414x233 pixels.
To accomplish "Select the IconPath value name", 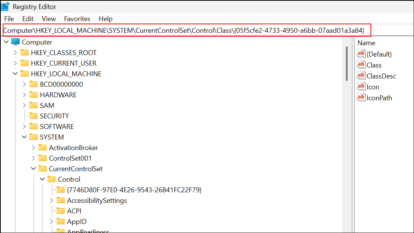I will [x=379, y=98].
